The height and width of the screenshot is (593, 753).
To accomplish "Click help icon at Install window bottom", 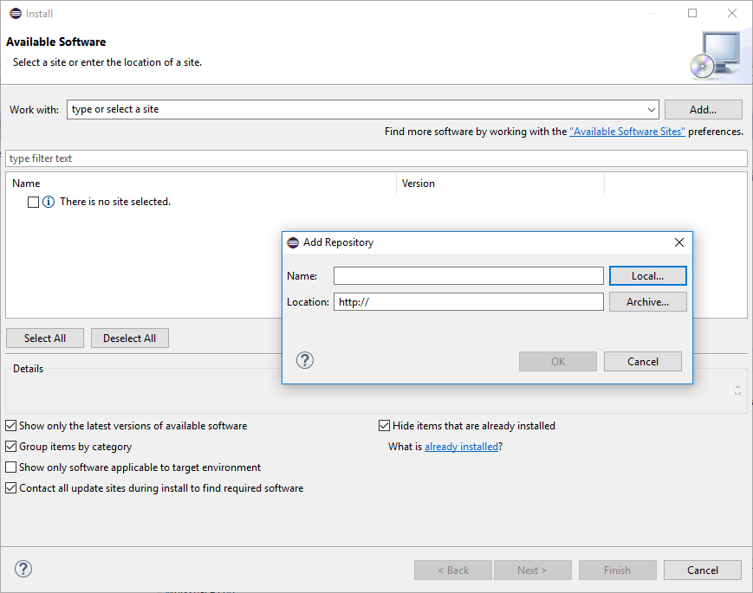I will click(x=23, y=569).
